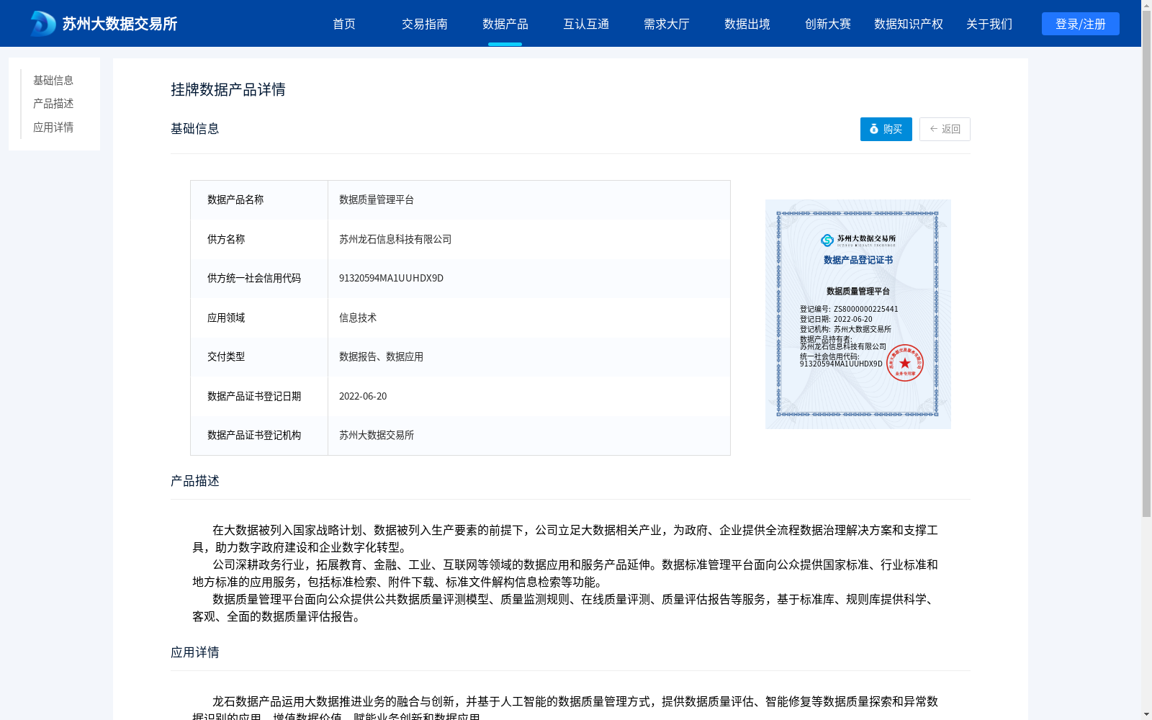Select registration date 2022-06-20 cell

(x=529, y=396)
